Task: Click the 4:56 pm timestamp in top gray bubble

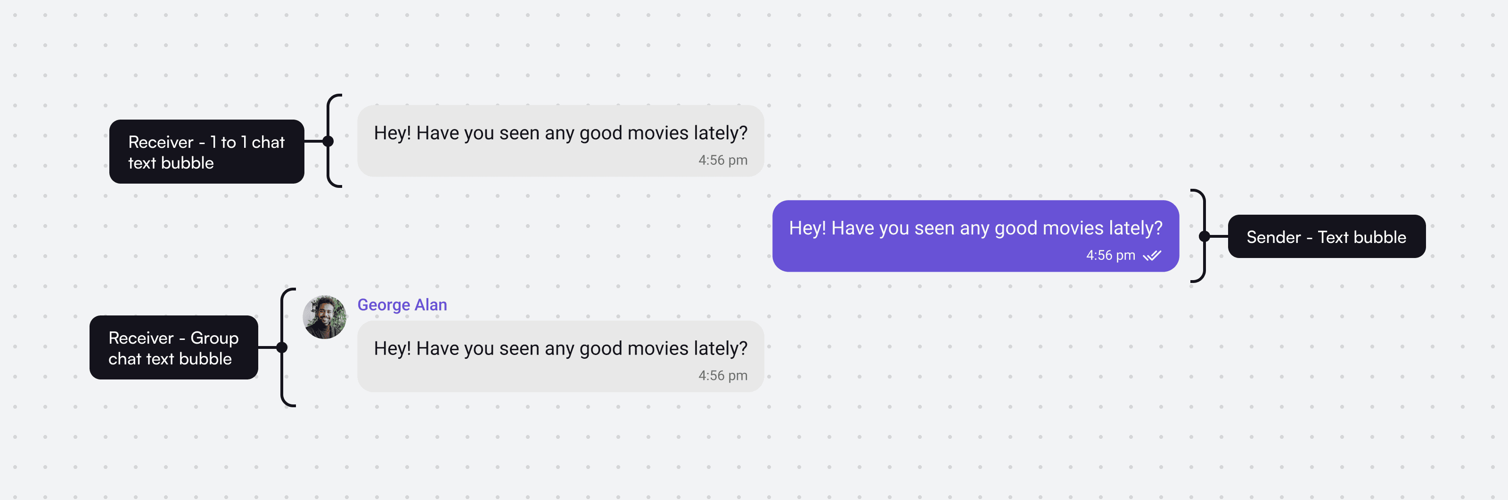Action: pos(722,160)
